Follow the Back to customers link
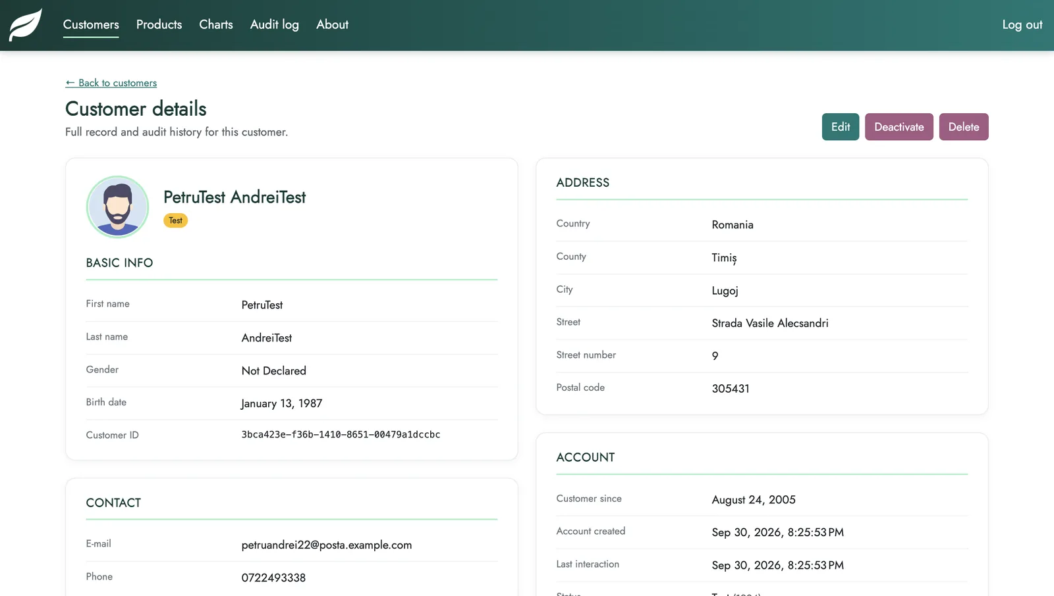The image size is (1054, 596). tap(111, 83)
